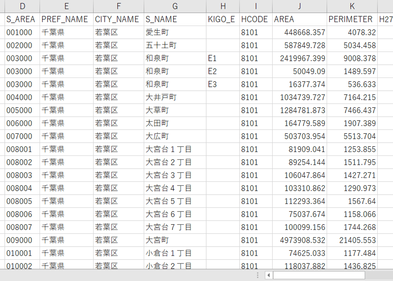Select the PREF_NAME header cell
Image resolution: width=393 pixels, height=281 pixels.
(x=66, y=19)
